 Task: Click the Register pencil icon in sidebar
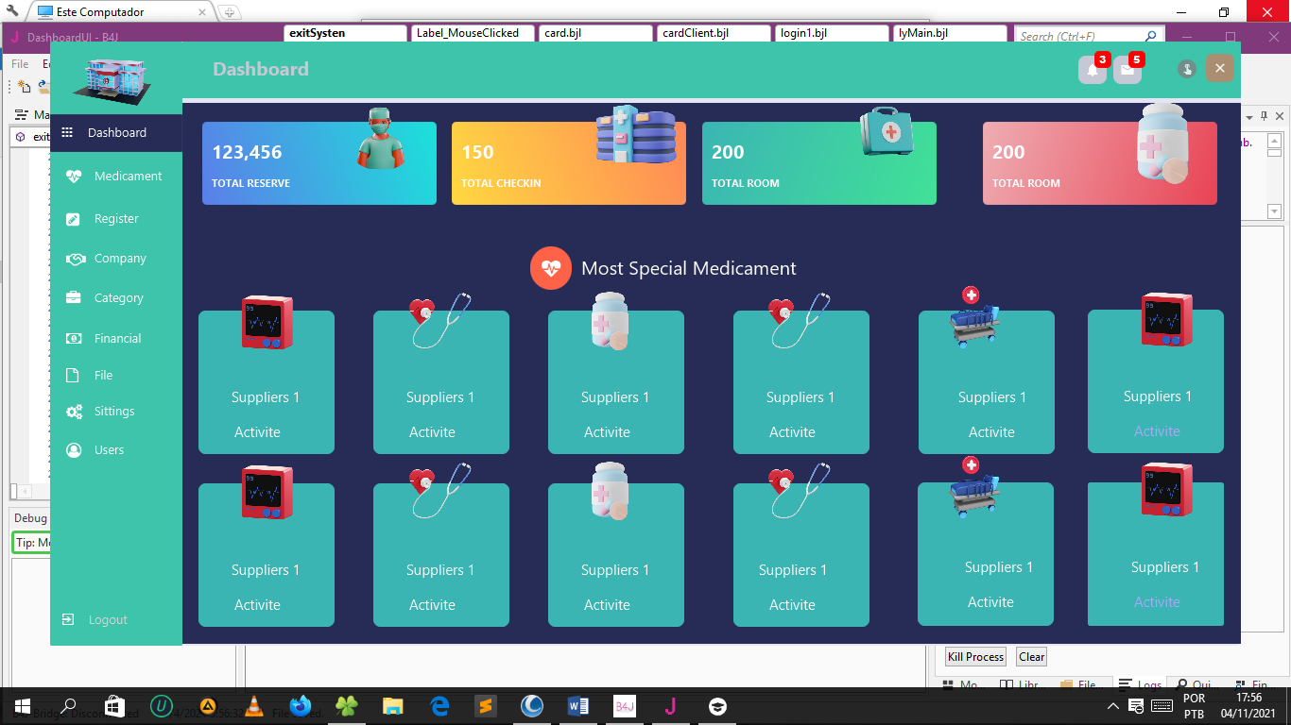pos(74,219)
